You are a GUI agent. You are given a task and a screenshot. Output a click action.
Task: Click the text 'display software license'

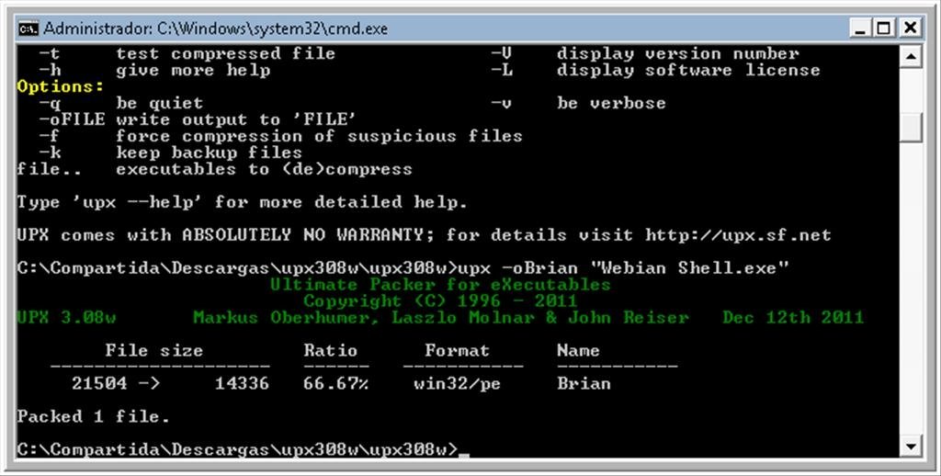[x=688, y=70]
